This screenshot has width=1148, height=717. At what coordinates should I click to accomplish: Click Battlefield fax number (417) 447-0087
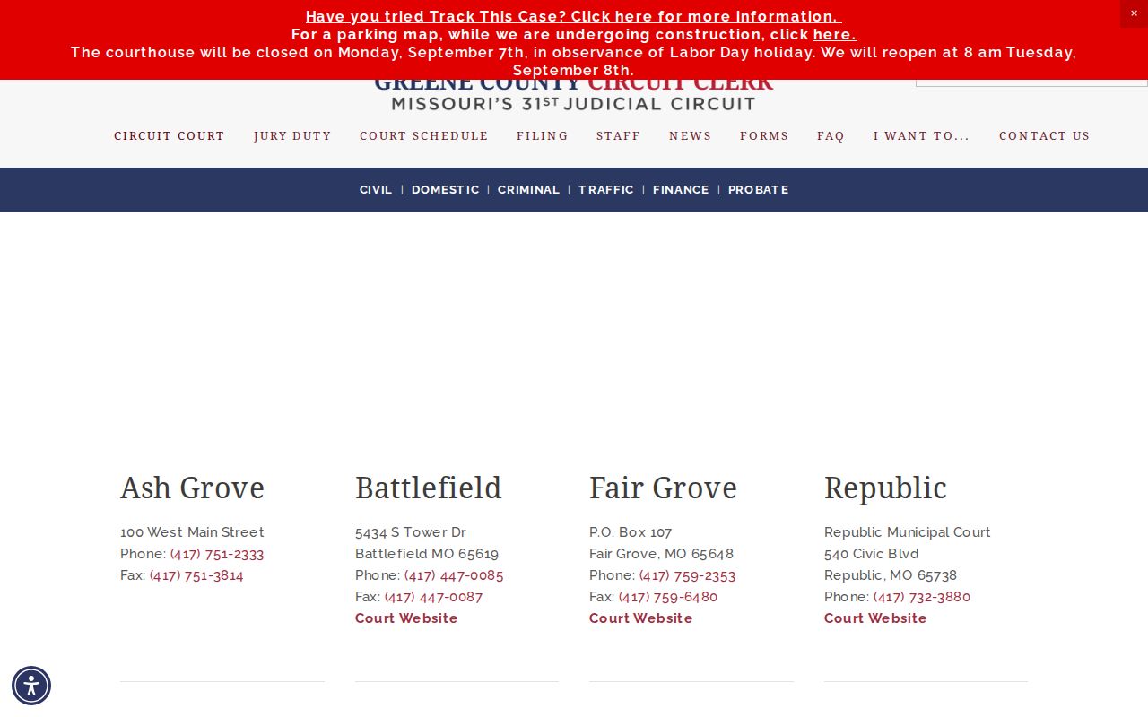click(x=433, y=597)
